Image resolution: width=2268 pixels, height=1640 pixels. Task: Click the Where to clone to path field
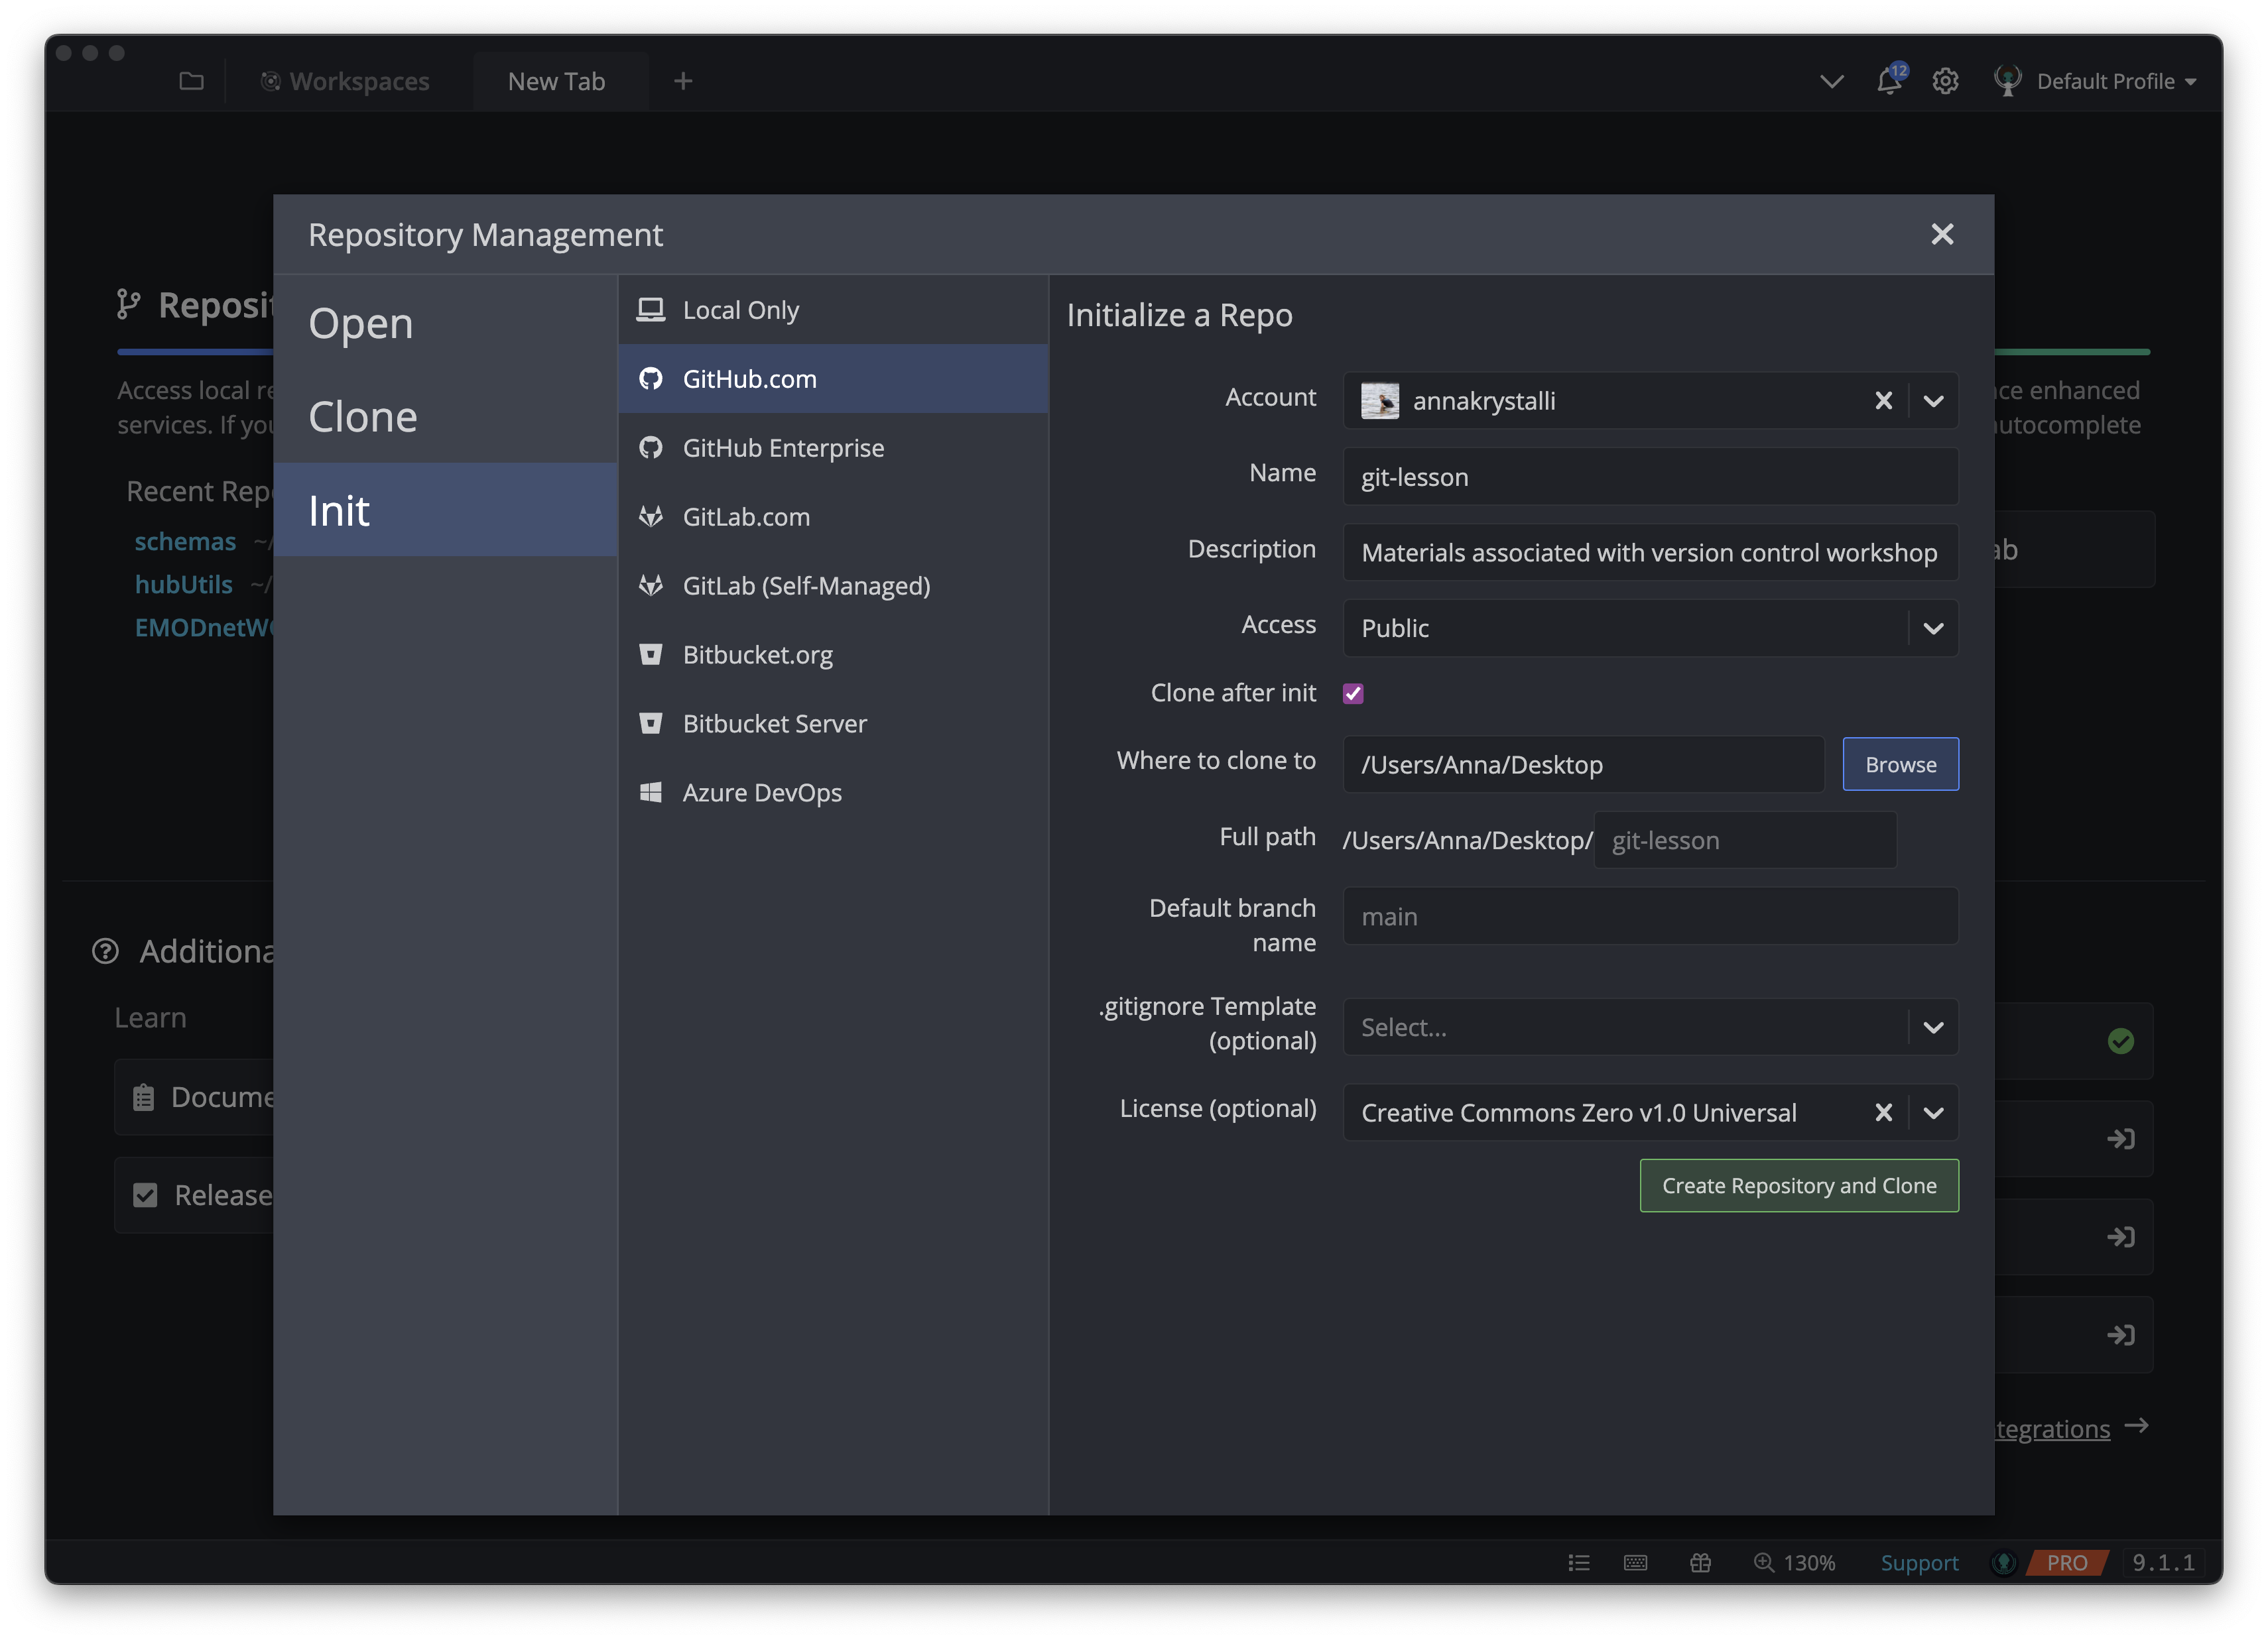tap(1583, 764)
